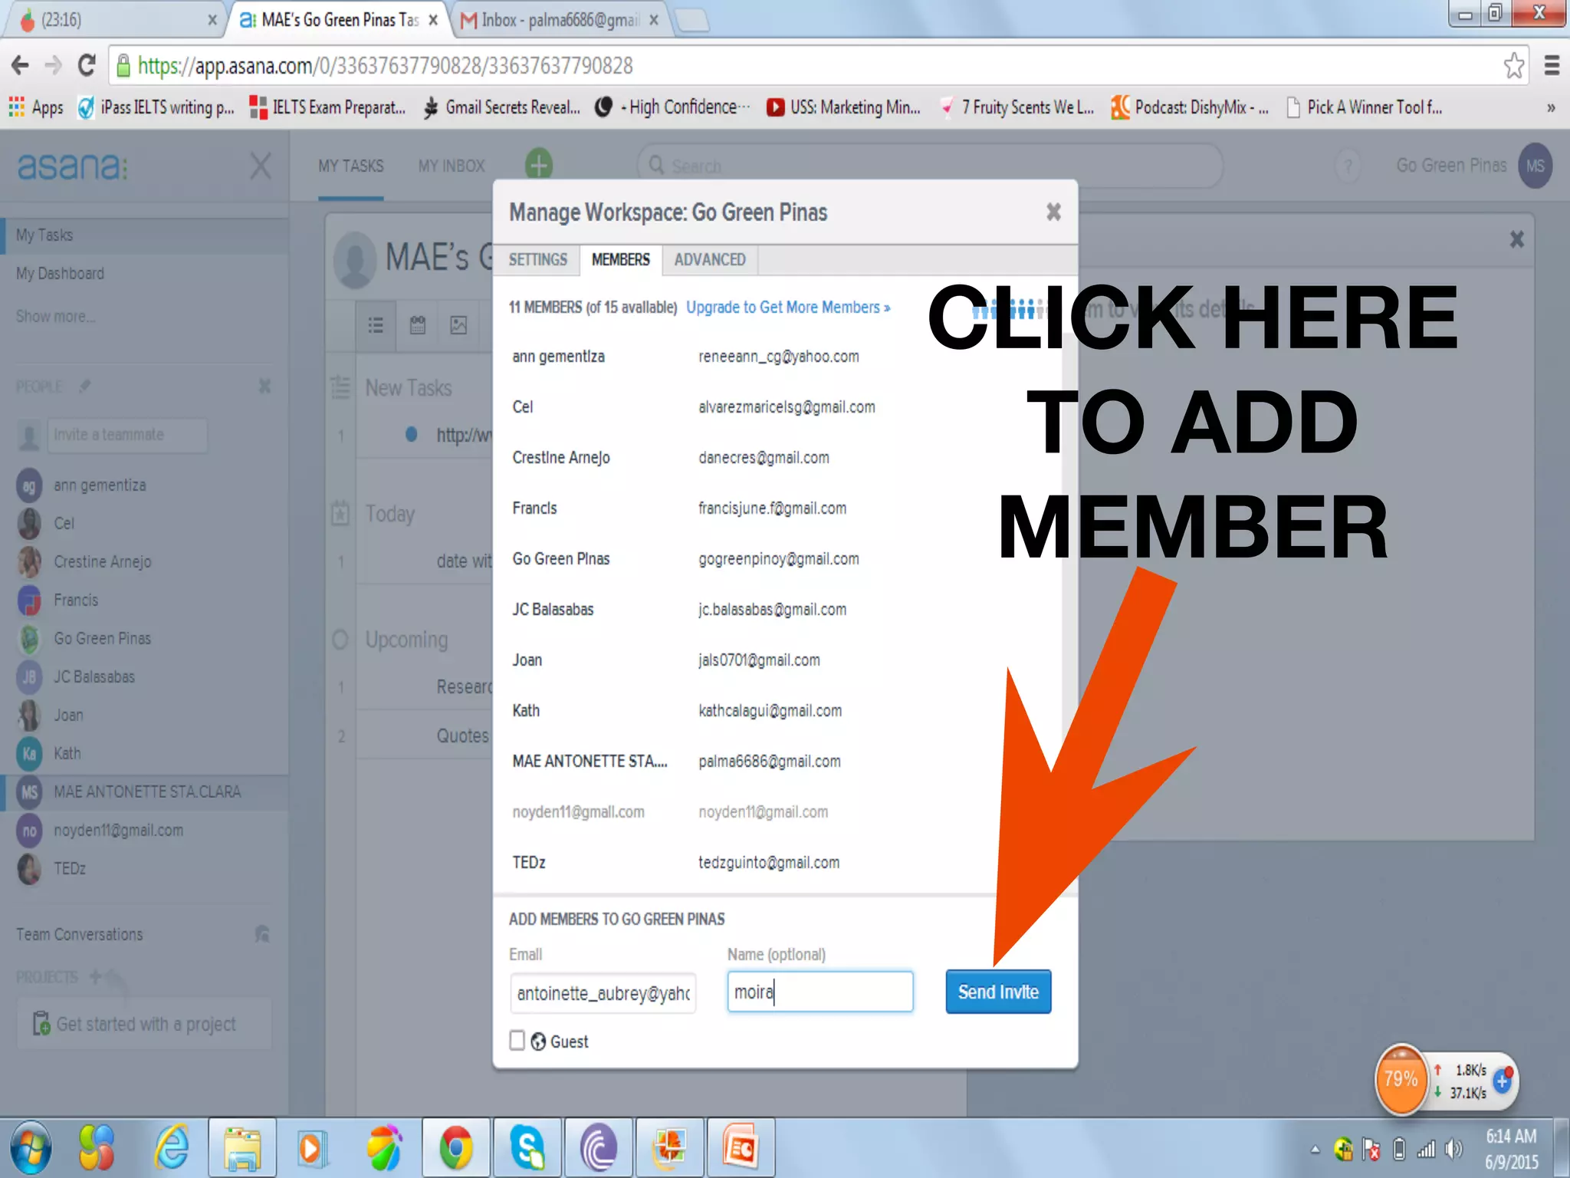This screenshot has width=1570, height=1178.
Task: Select the MEMBERS tab
Action: pyautogui.click(x=620, y=259)
